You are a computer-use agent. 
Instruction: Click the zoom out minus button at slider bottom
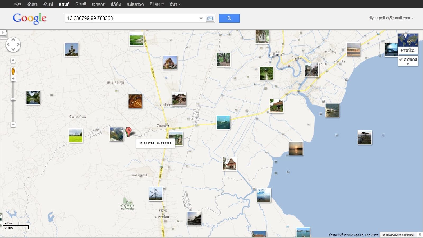[x=13, y=125]
